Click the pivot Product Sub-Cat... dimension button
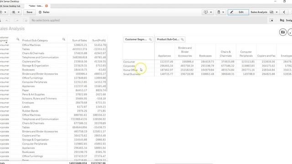The width and height of the screenshot is (292, 164). click(170, 40)
